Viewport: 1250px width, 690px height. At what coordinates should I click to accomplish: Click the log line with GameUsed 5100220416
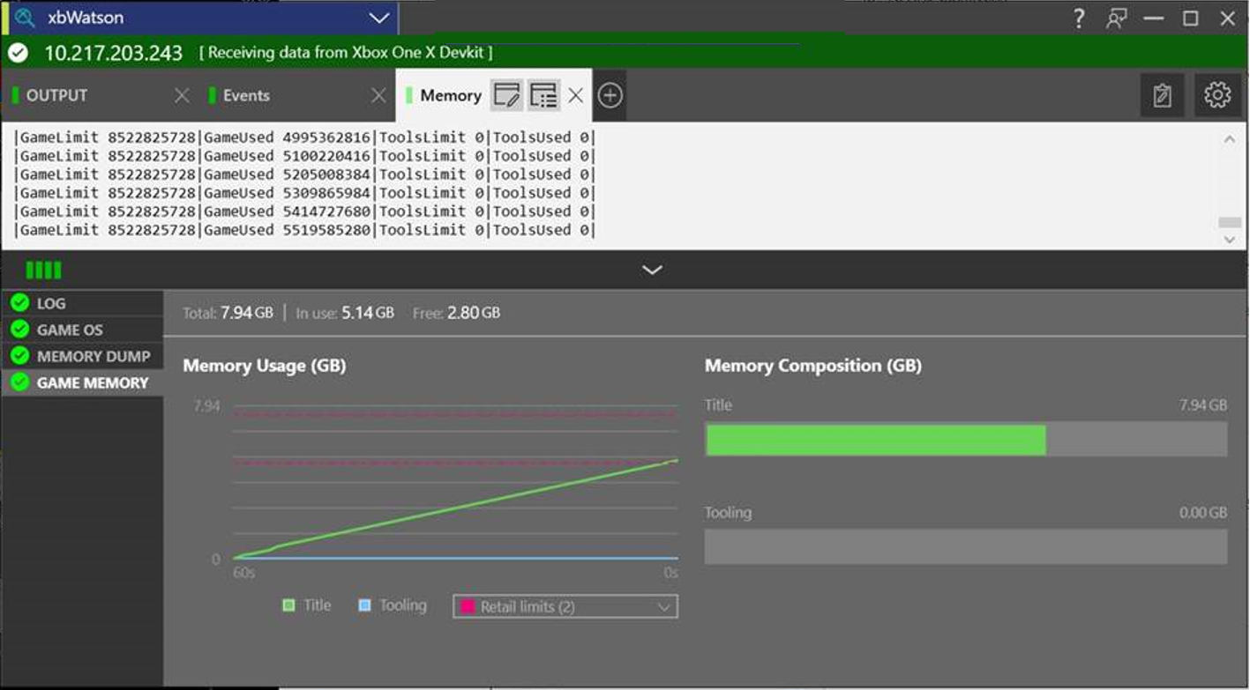click(305, 156)
